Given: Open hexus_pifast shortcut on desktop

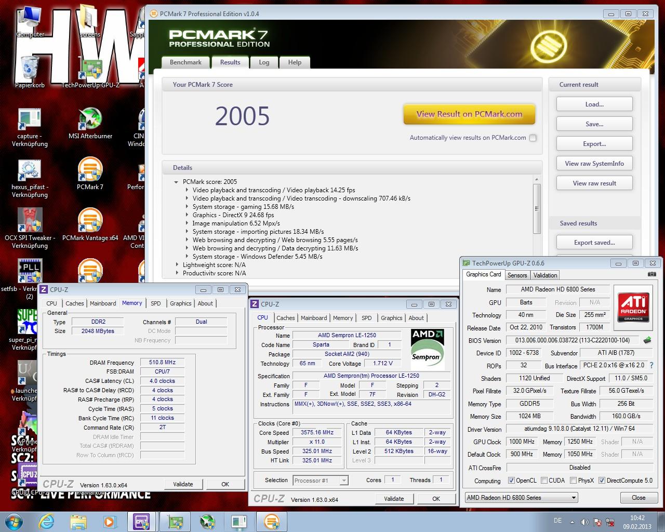Looking at the screenshot, I should [x=30, y=179].
